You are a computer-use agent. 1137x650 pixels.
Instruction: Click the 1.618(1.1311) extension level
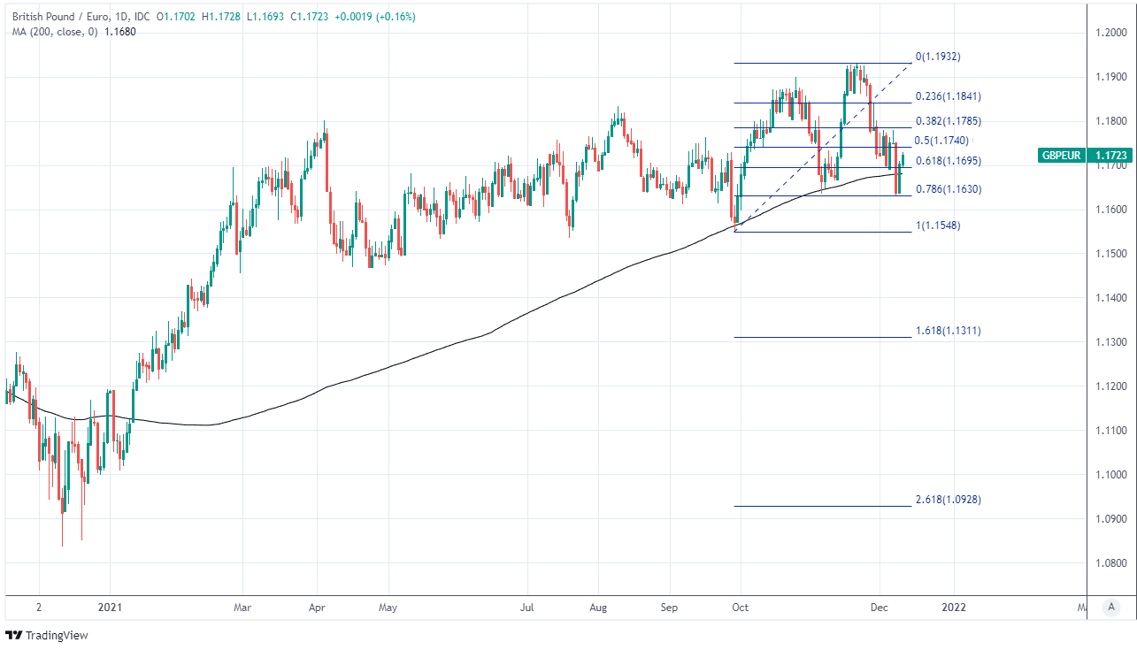tap(948, 331)
